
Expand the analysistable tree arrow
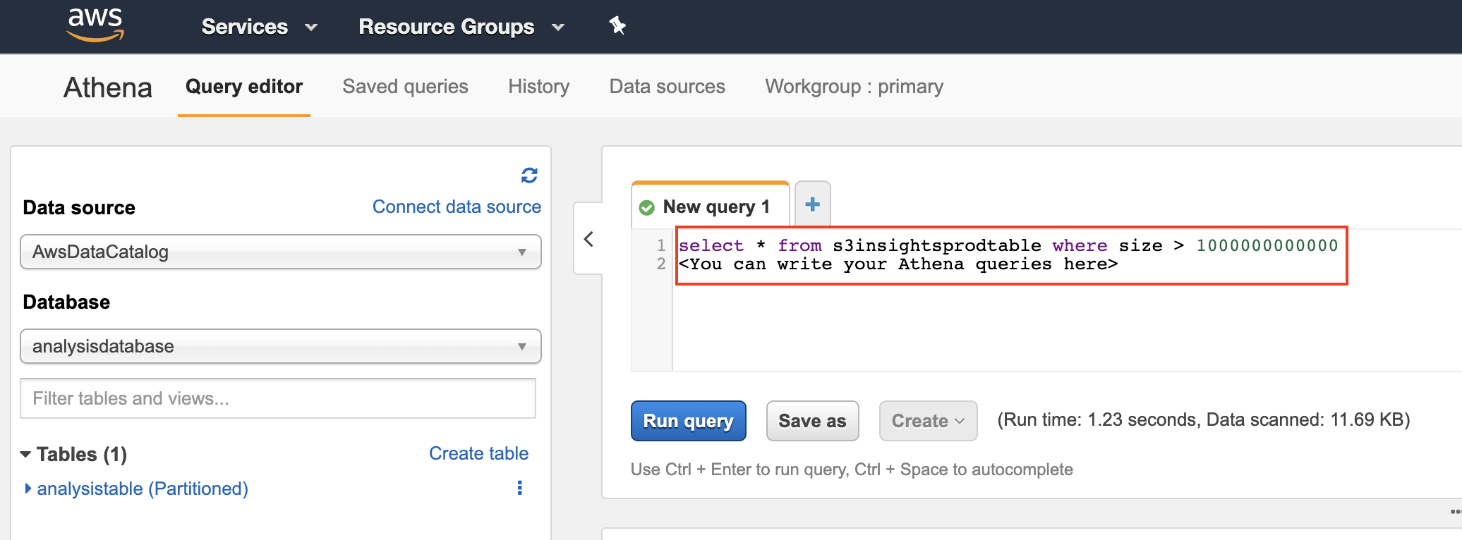click(28, 489)
